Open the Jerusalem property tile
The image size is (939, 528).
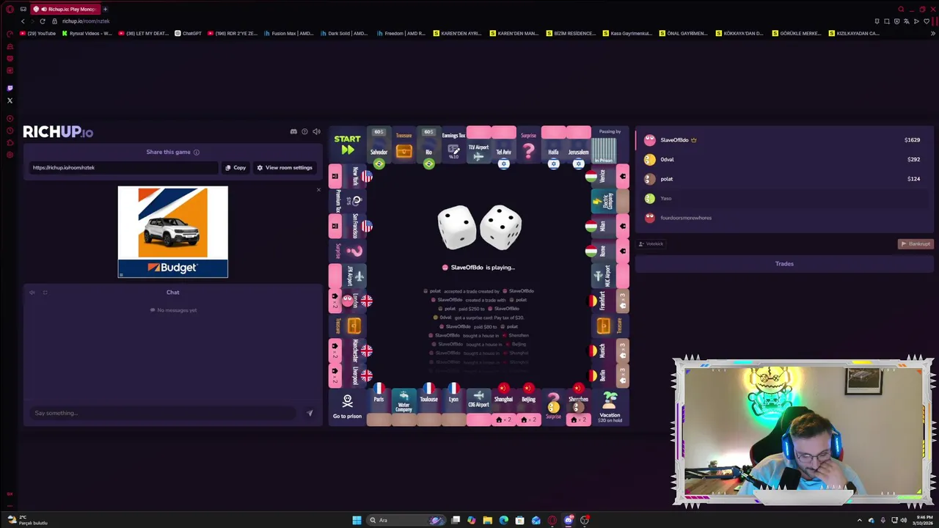(578, 145)
